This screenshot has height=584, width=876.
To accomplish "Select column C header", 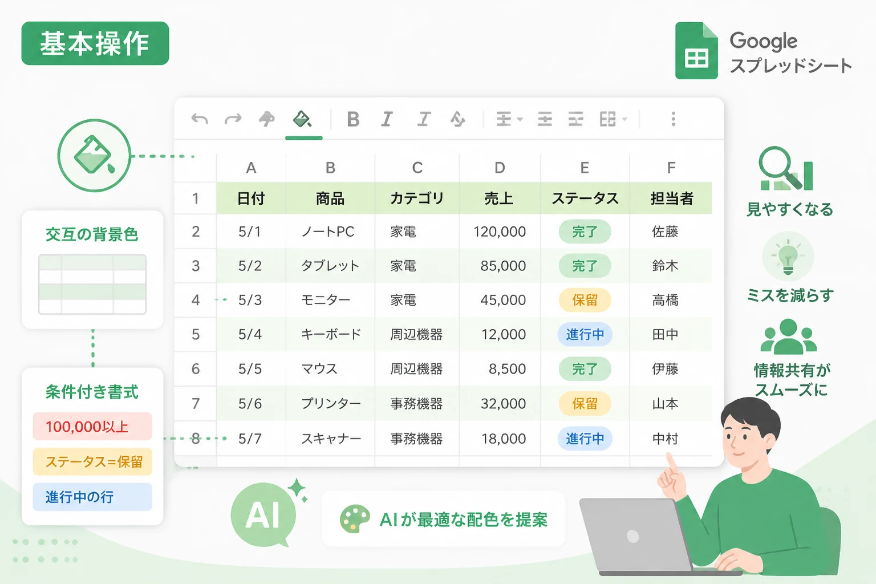I will click(x=417, y=168).
